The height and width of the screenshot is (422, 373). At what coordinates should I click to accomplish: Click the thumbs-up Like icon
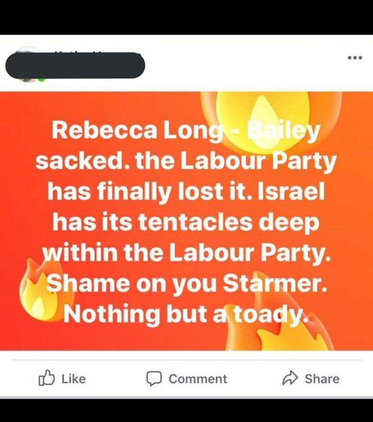pos(47,377)
